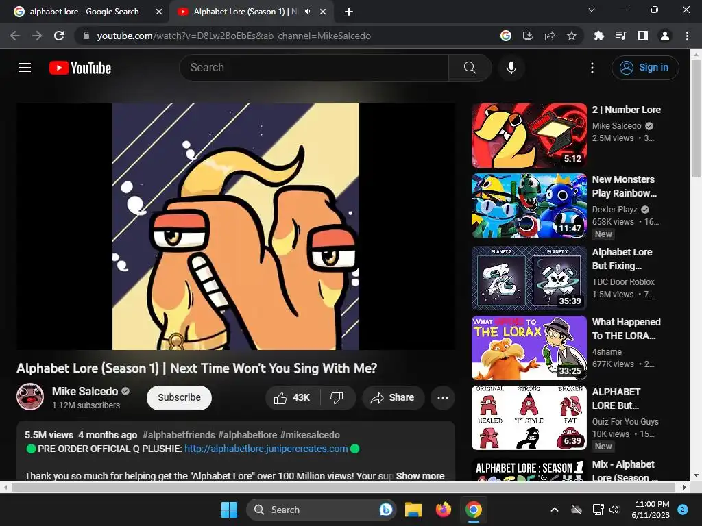The image size is (702, 526).
Task: Open Chrome profile icon
Action: click(665, 36)
